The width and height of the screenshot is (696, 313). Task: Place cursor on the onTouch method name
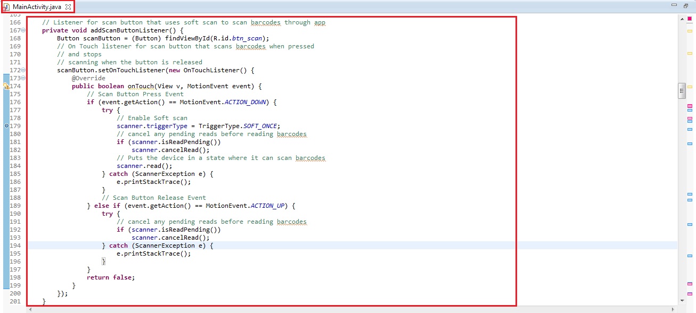tap(140, 86)
